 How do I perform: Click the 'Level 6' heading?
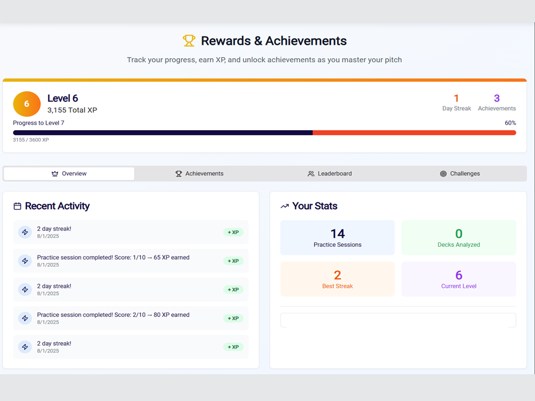tap(63, 98)
